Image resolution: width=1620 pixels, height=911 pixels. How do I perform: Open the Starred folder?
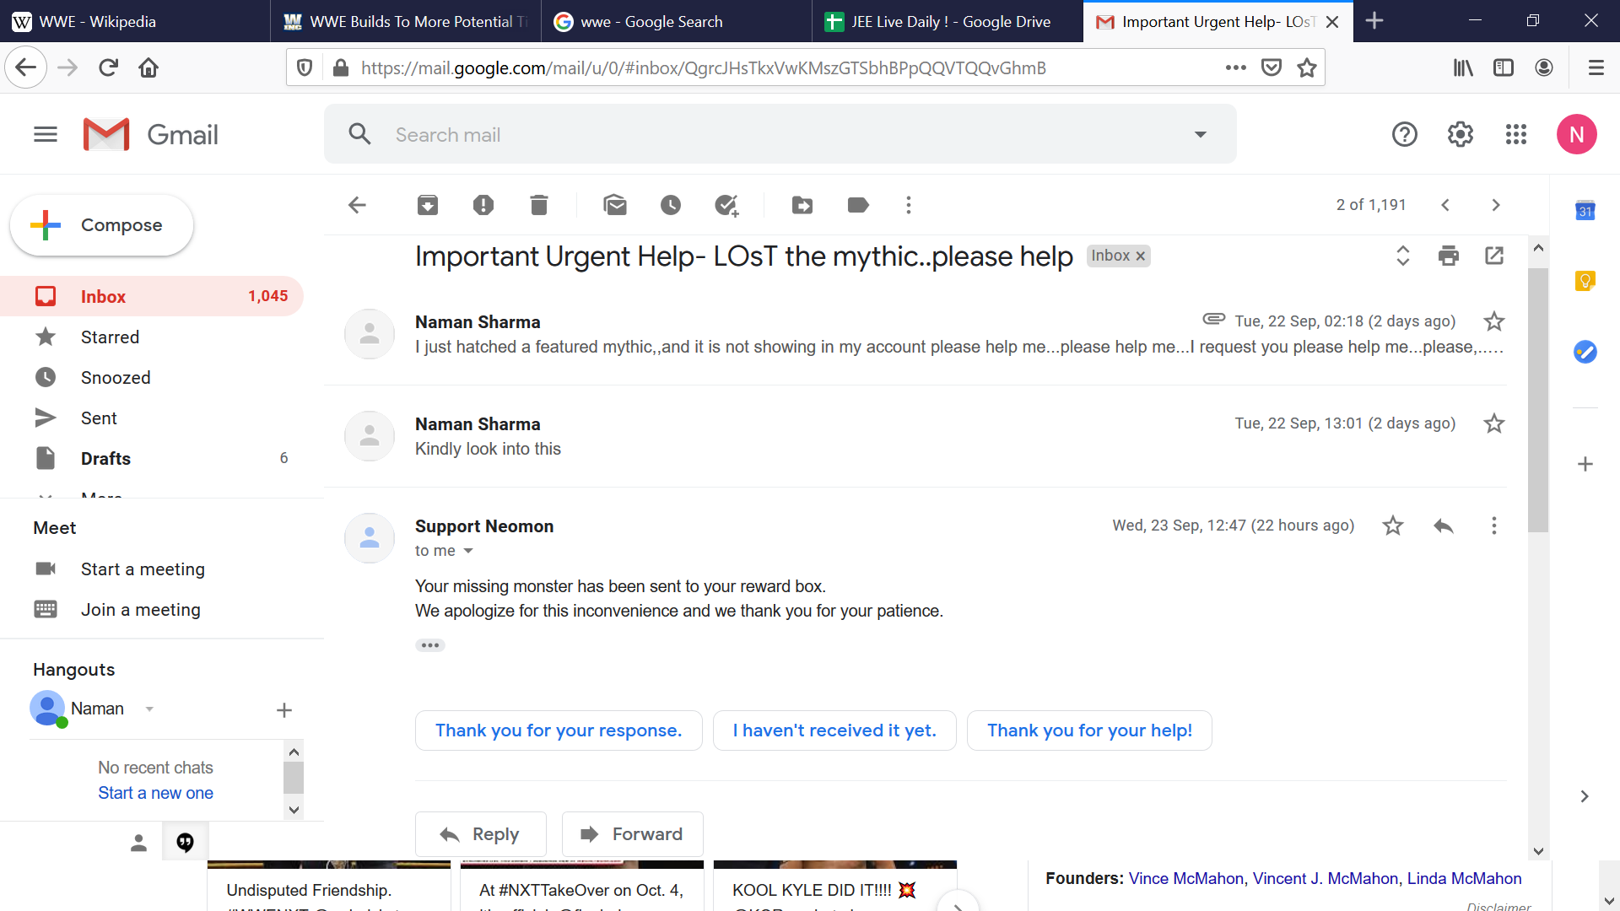tap(110, 337)
